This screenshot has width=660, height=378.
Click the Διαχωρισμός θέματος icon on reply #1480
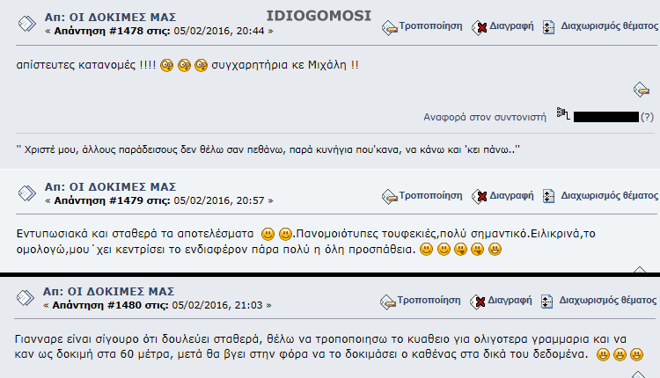pos(546,302)
